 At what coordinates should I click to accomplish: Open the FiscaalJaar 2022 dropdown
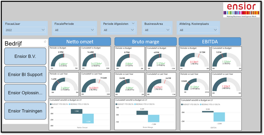click(25, 30)
